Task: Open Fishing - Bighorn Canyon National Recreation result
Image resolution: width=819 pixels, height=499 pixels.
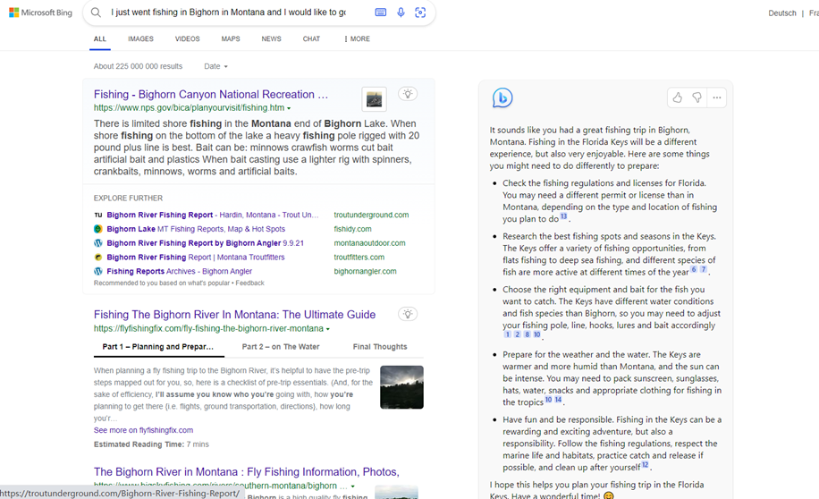Action: [x=211, y=95]
